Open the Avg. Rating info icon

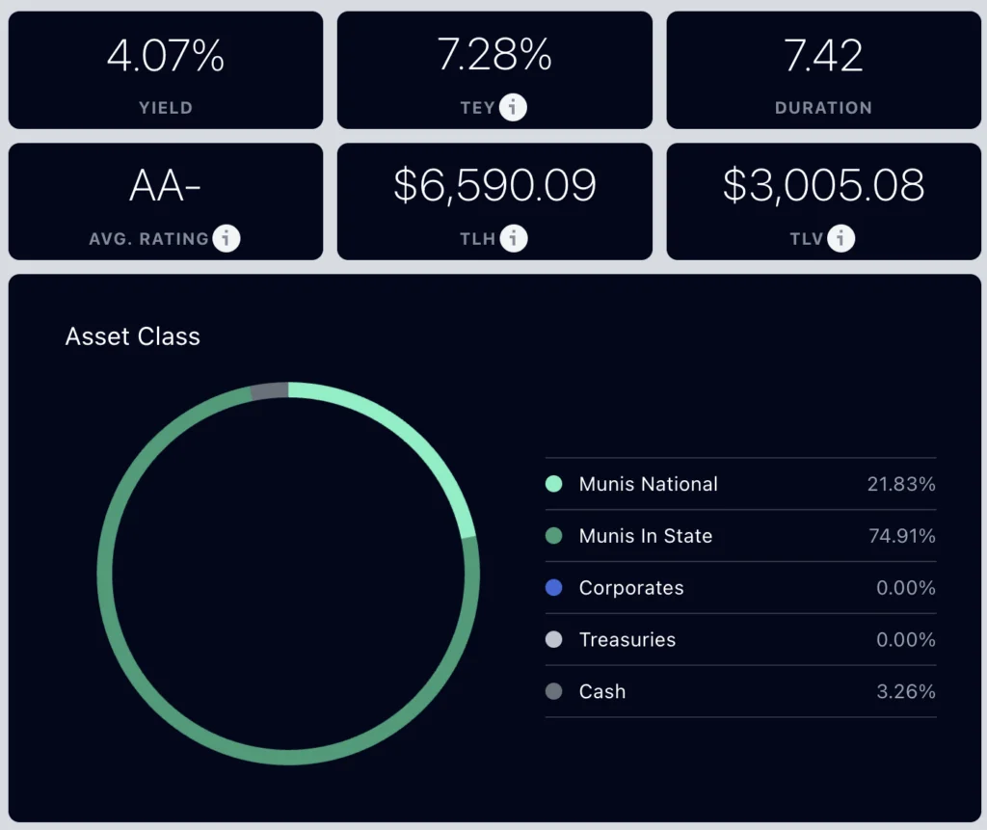pyautogui.click(x=226, y=238)
